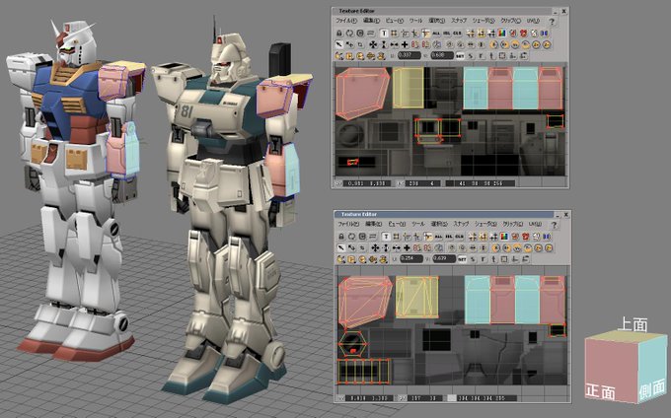Click the ALL button in lower Texture Editor toolbar
The width and height of the screenshot is (671, 418).
[x=438, y=237]
